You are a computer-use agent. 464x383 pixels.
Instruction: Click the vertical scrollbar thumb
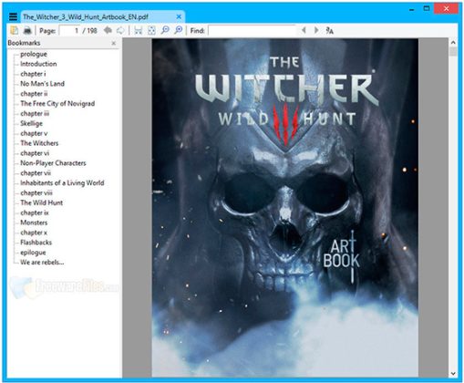(x=453, y=51)
